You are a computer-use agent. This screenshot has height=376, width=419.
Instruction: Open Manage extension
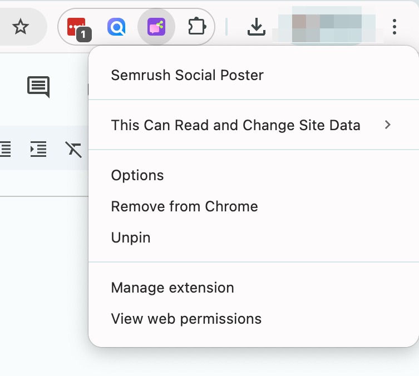172,288
